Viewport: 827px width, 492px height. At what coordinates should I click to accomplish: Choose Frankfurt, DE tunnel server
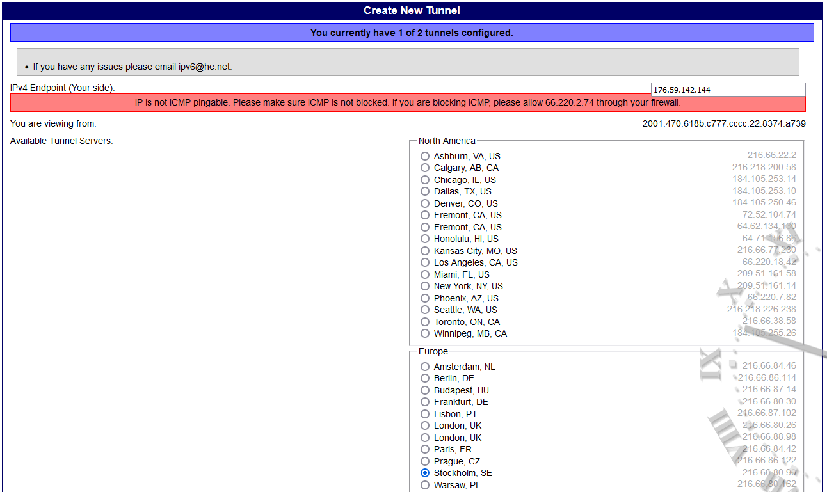[x=425, y=402]
